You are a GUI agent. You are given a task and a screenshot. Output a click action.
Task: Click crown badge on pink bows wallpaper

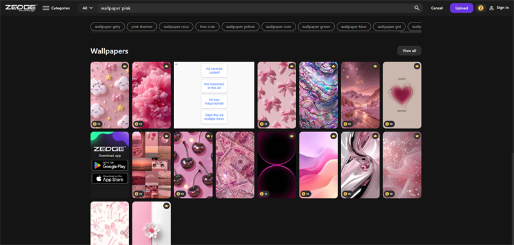click(x=292, y=66)
